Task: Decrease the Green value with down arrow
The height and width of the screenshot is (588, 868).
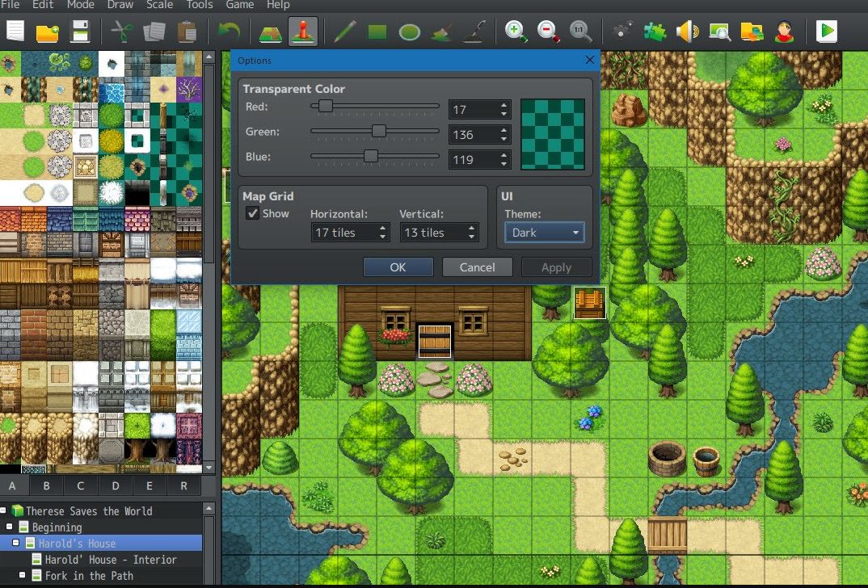Action: pyautogui.click(x=504, y=139)
